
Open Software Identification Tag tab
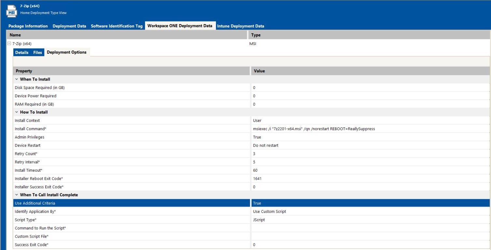coord(117,26)
